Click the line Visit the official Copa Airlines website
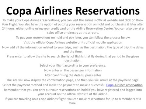Image resolution: width=146 pixels, height=109 pixels. click(x=73, y=42)
